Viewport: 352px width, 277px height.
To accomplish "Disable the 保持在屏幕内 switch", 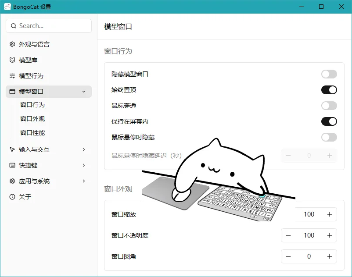I will (329, 121).
